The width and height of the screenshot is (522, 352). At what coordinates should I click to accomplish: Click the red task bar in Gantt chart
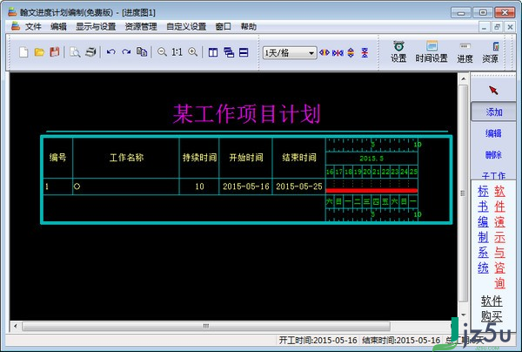[x=371, y=190]
